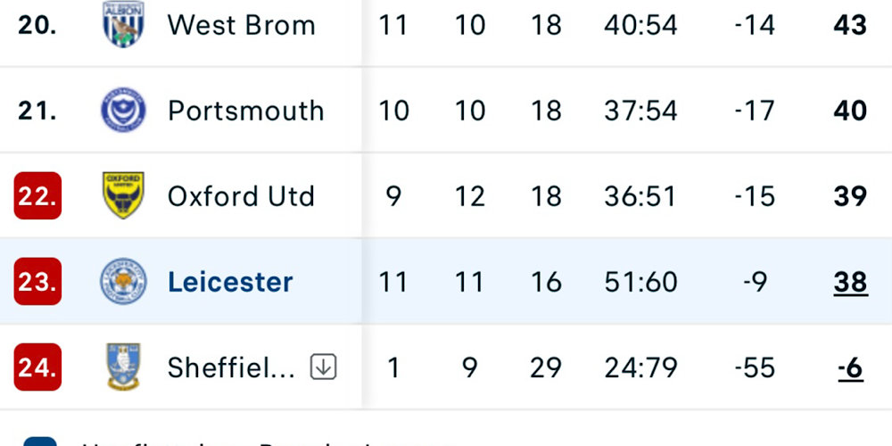Click the Oxford Utd club crest
Image resolution: width=892 pixels, height=446 pixels.
(x=122, y=196)
